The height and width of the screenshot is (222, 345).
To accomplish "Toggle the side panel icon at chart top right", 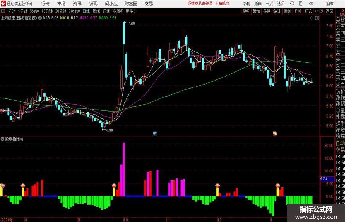I will (x=317, y=18).
